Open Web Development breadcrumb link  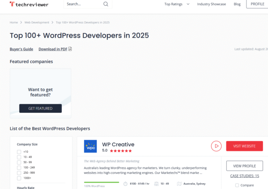click(37, 22)
